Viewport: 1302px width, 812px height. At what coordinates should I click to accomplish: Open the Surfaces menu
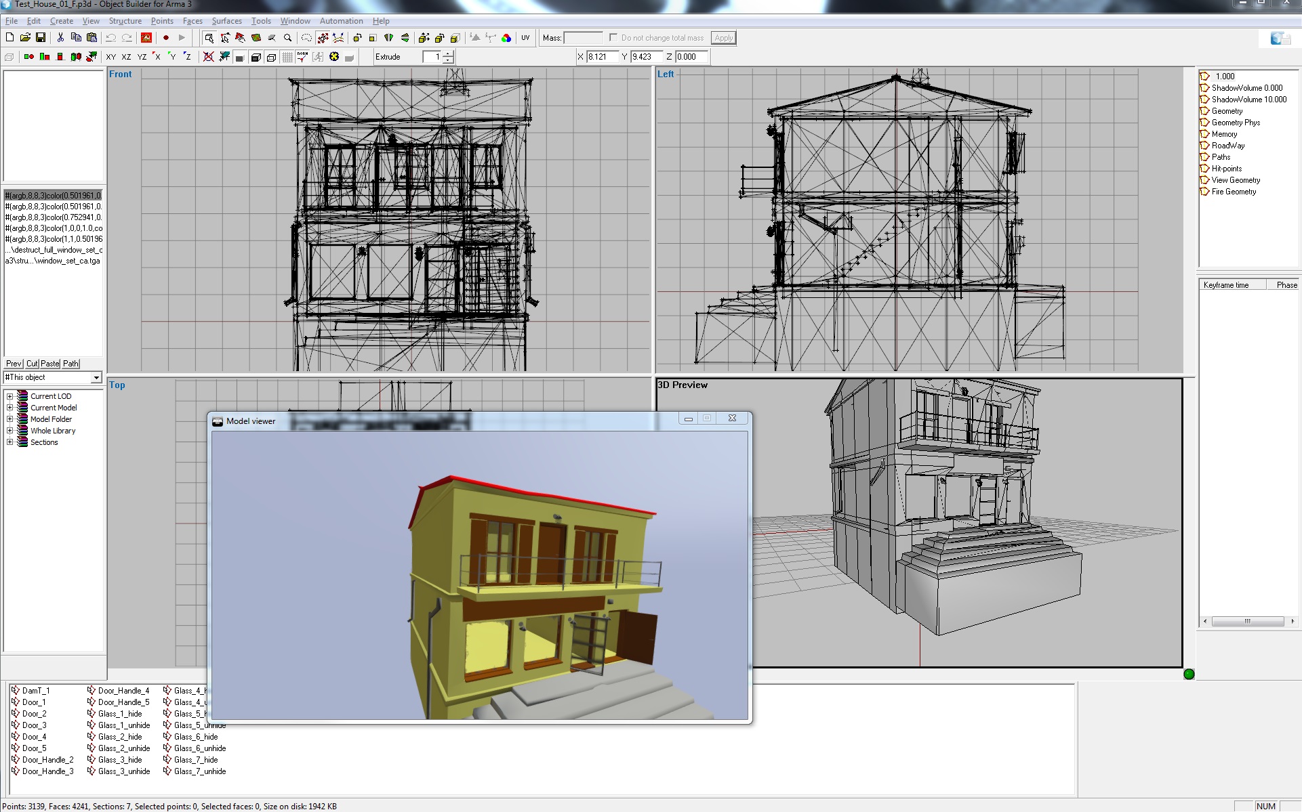[226, 21]
